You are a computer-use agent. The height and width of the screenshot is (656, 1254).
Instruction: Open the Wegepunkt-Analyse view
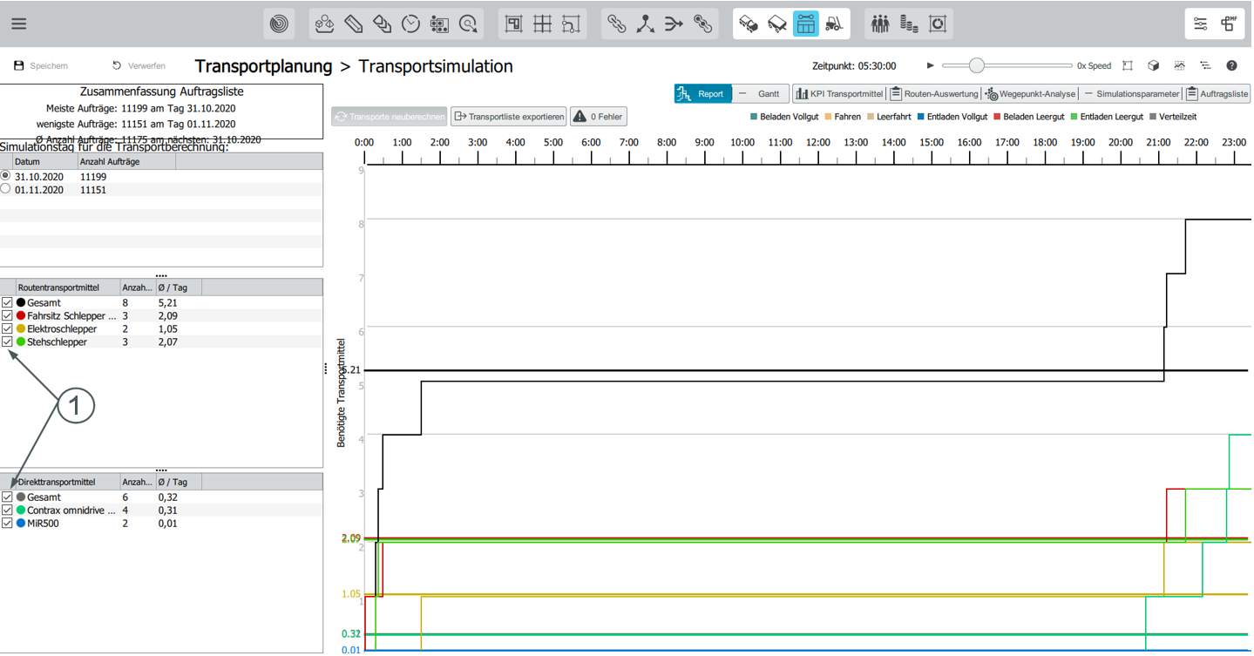click(1030, 94)
